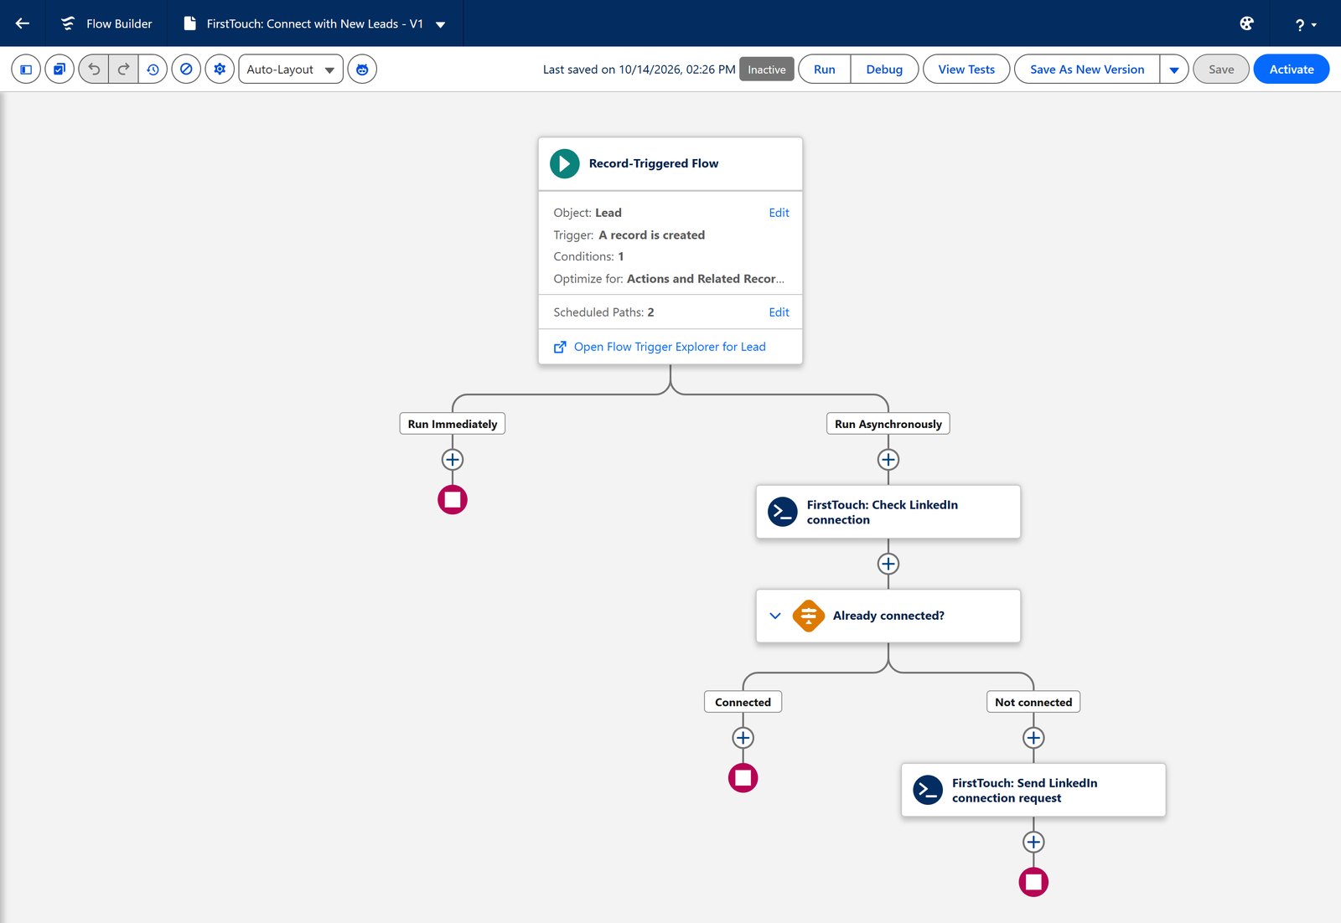Click the Already connected? decision icon
The width and height of the screenshot is (1341, 923).
809,616
